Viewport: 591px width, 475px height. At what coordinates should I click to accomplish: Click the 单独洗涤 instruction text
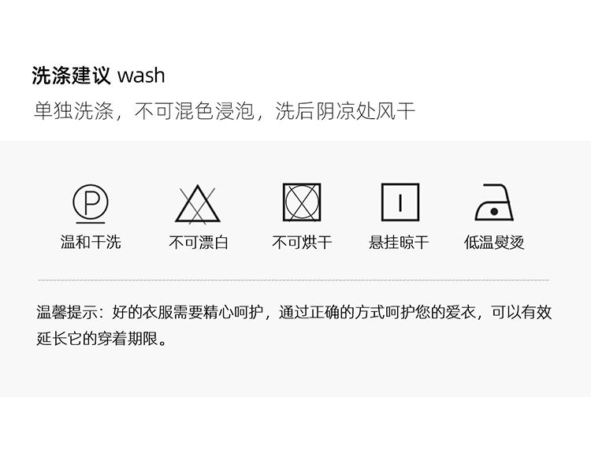click(x=74, y=111)
